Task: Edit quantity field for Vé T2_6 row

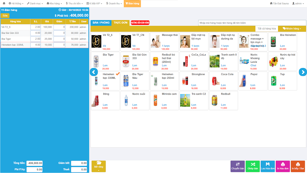Action: [x=35, y=27]
